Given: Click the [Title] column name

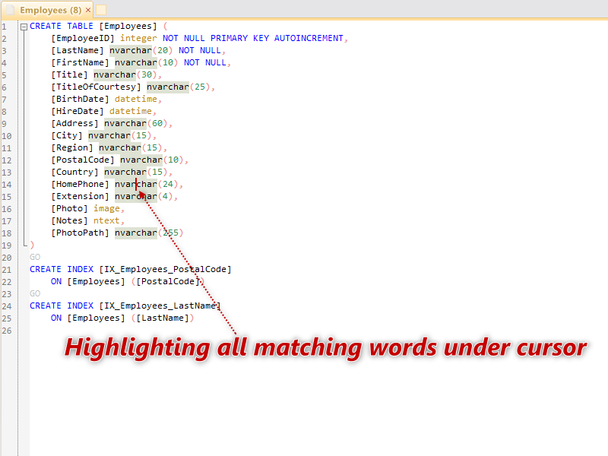Looking at the screenshot, I should click(69, 74).
